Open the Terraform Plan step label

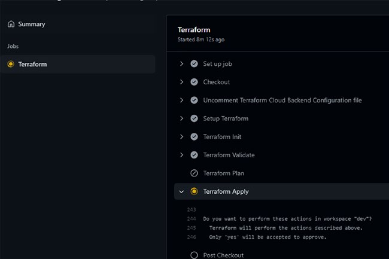coord(224,173)
